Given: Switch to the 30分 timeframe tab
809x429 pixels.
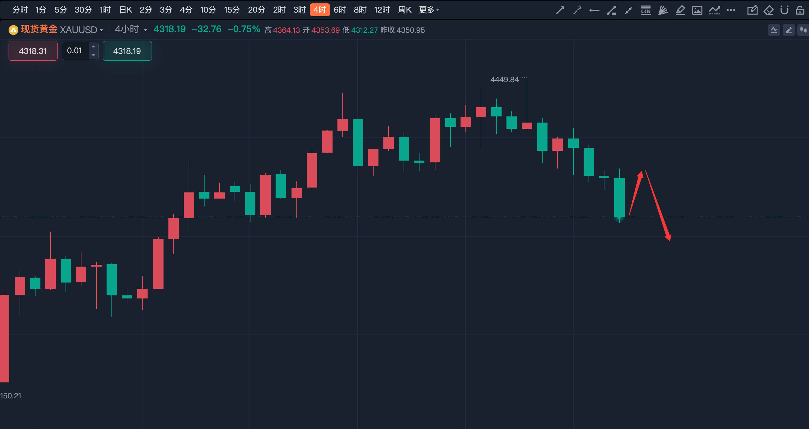Looking at the screenshot, I should point(83,10).
